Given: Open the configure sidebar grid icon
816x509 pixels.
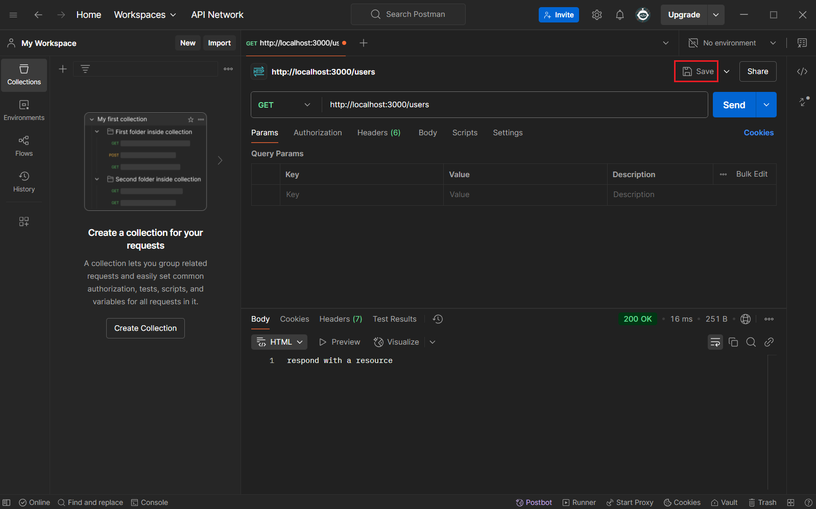Looking at the screenshot, I should pyautogui.click(x=24, y=222).
